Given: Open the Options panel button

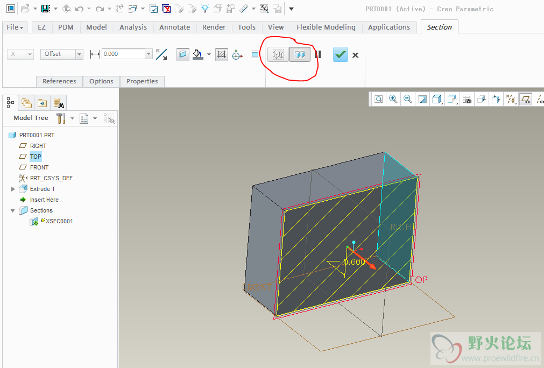Looking at the screenshot, I should 101,81.
